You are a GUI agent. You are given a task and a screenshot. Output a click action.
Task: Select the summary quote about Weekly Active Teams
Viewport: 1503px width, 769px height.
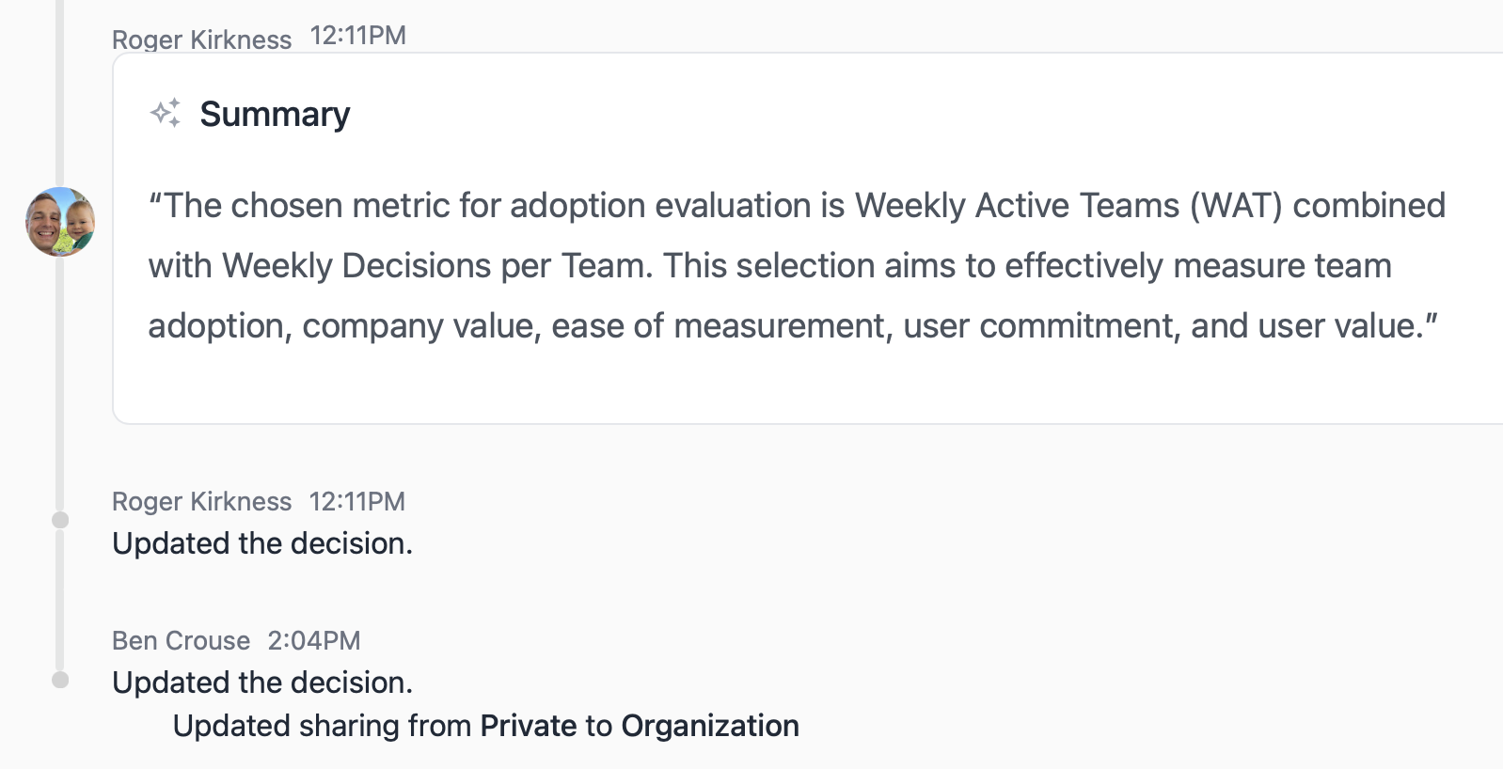tap(797, 265)
